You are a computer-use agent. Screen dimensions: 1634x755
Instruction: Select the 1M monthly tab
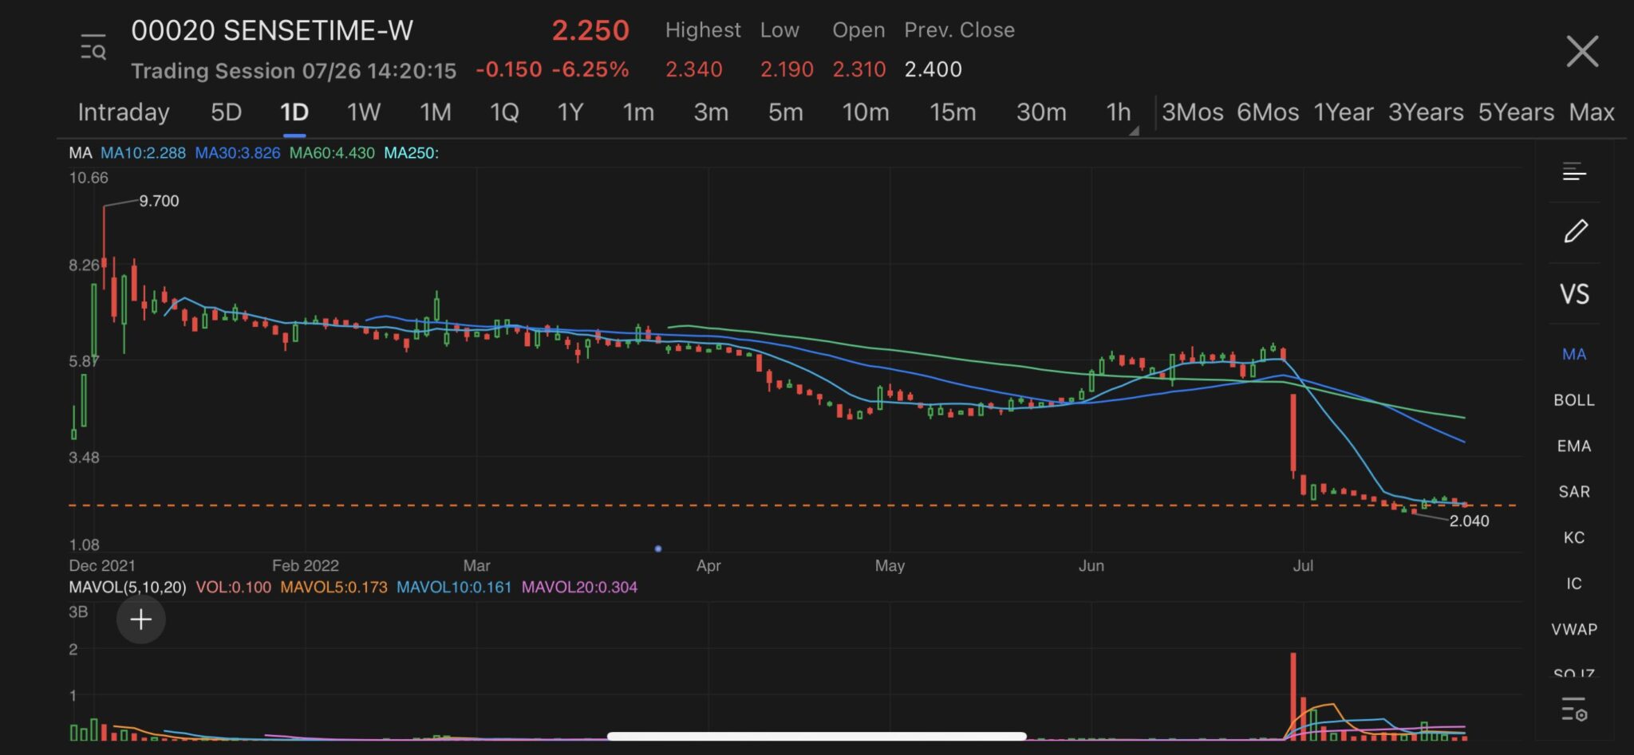point(436,112)
